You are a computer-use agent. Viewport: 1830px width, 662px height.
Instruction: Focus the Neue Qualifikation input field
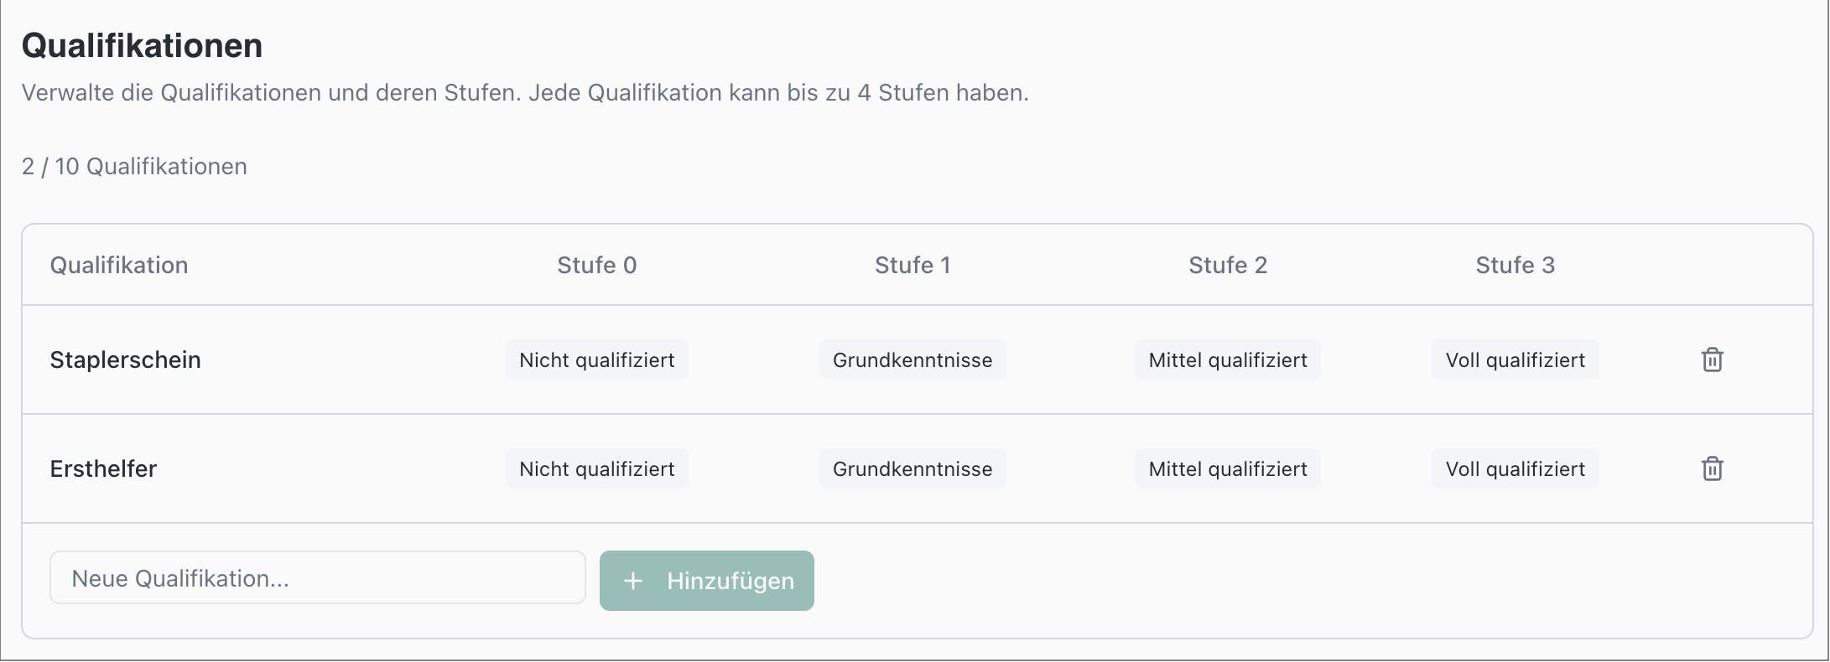click(x=317, y=578)
